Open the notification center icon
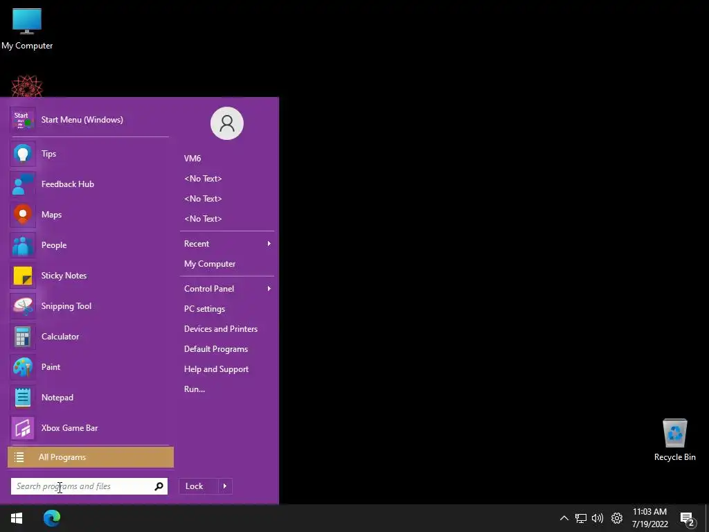This screenshot has height=532, width=709. click(688, 519)
